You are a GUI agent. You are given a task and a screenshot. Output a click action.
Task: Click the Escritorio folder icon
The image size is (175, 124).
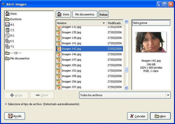pyautogui.click(x=7, y=19)
